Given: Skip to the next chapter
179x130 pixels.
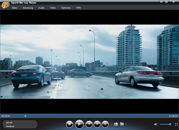Looking at the screenshot, I should (97, 124).
